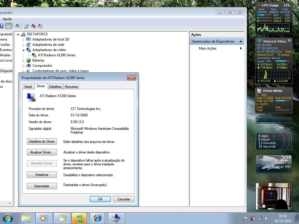Click the globe icon in Network Meter
Screen dimensions: 299x224
(x=289, y=41)
